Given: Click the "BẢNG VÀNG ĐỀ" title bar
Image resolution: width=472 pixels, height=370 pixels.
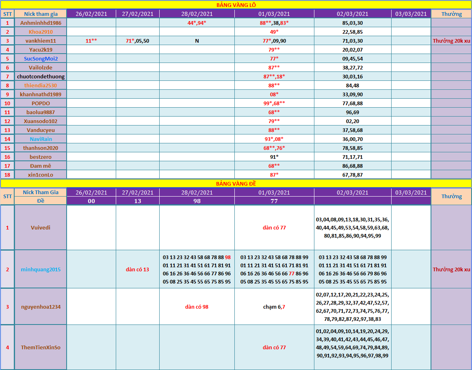Looking at the screenshot, I should [236, 184].
